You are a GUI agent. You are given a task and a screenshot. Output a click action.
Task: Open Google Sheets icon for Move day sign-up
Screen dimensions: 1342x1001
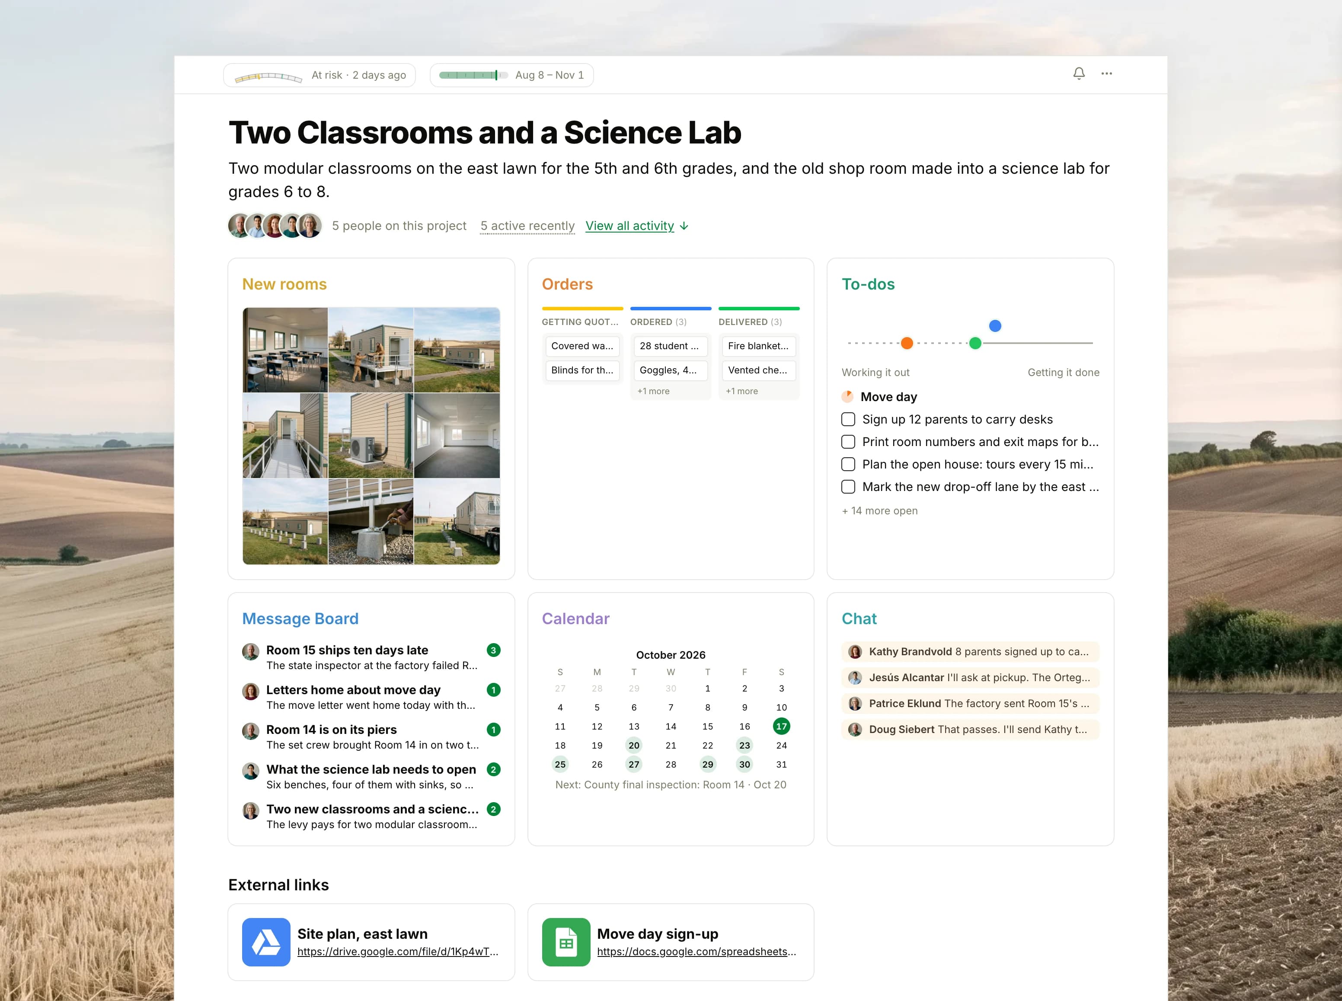tap(566, 942)
